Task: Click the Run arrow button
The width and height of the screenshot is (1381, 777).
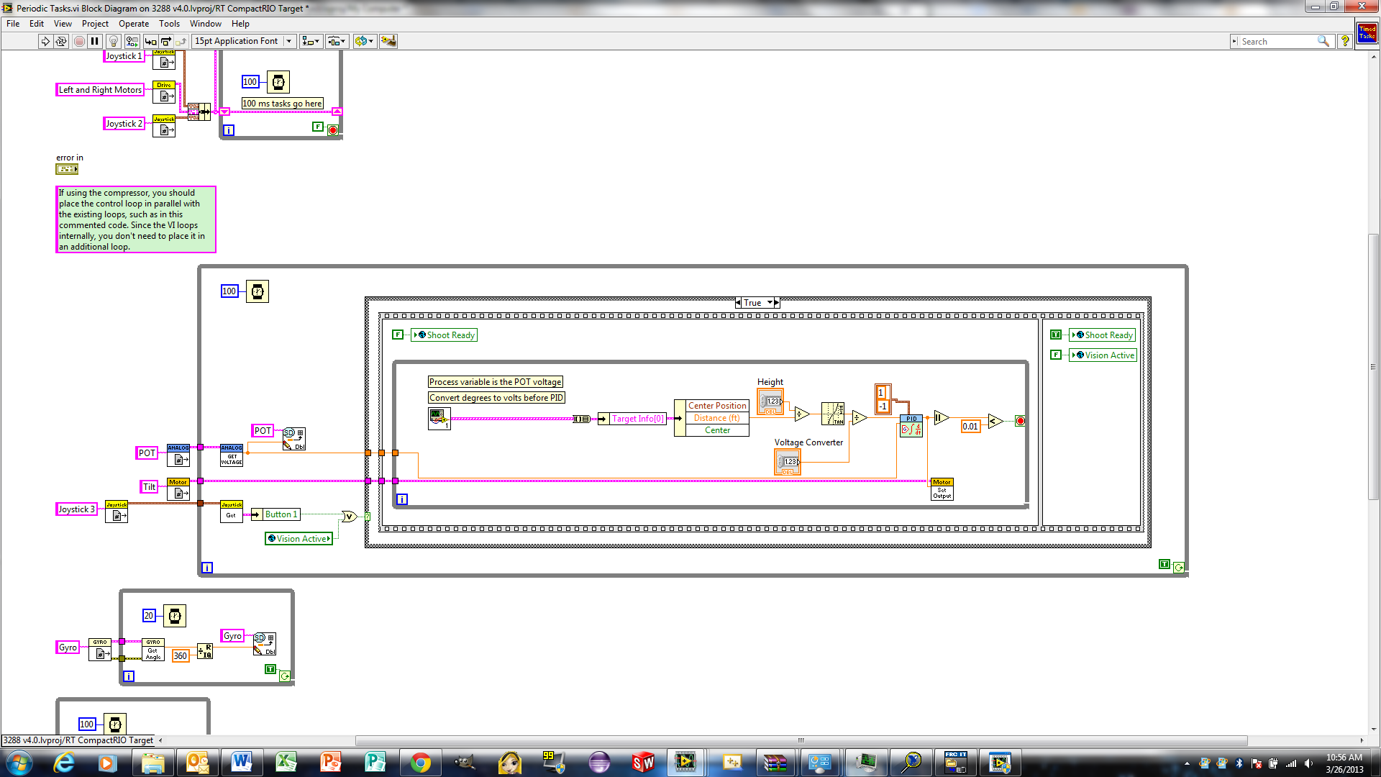Action: tap(45, 41)
